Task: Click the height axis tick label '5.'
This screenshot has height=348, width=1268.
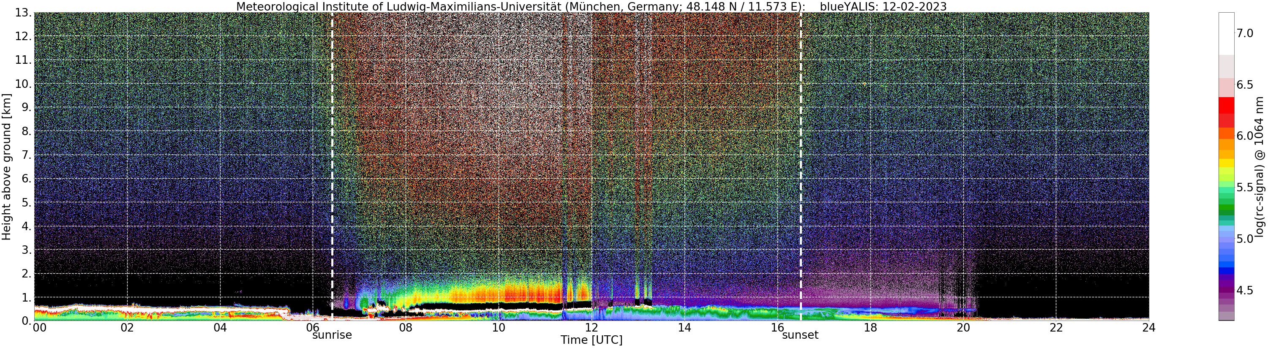Action: [x=26, y=202]
